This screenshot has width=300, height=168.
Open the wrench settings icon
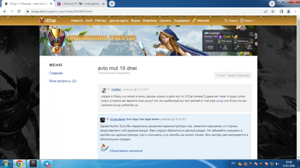tap(237, 47)
